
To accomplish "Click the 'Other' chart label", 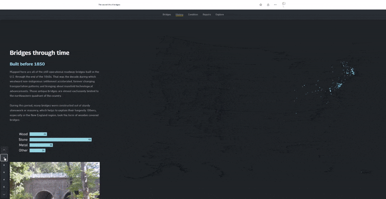I will pos(23,150).
